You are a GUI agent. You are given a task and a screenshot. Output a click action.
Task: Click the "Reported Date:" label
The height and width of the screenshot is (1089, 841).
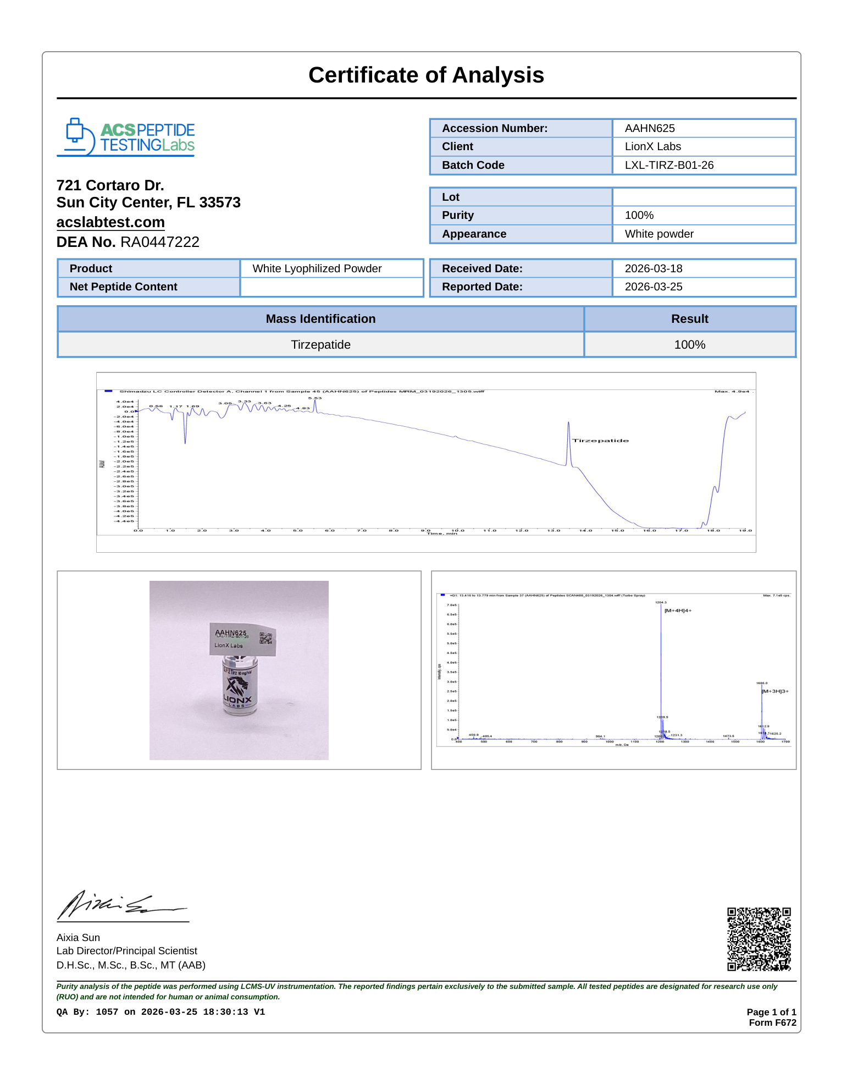coord(482,287)
